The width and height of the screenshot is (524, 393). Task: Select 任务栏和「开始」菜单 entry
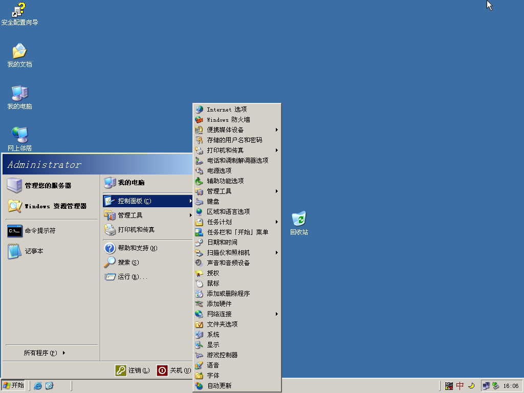click(x=237, y=232)
